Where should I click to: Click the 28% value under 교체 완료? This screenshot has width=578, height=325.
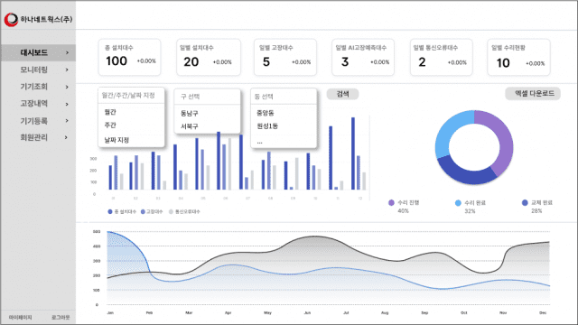(536, 211)
